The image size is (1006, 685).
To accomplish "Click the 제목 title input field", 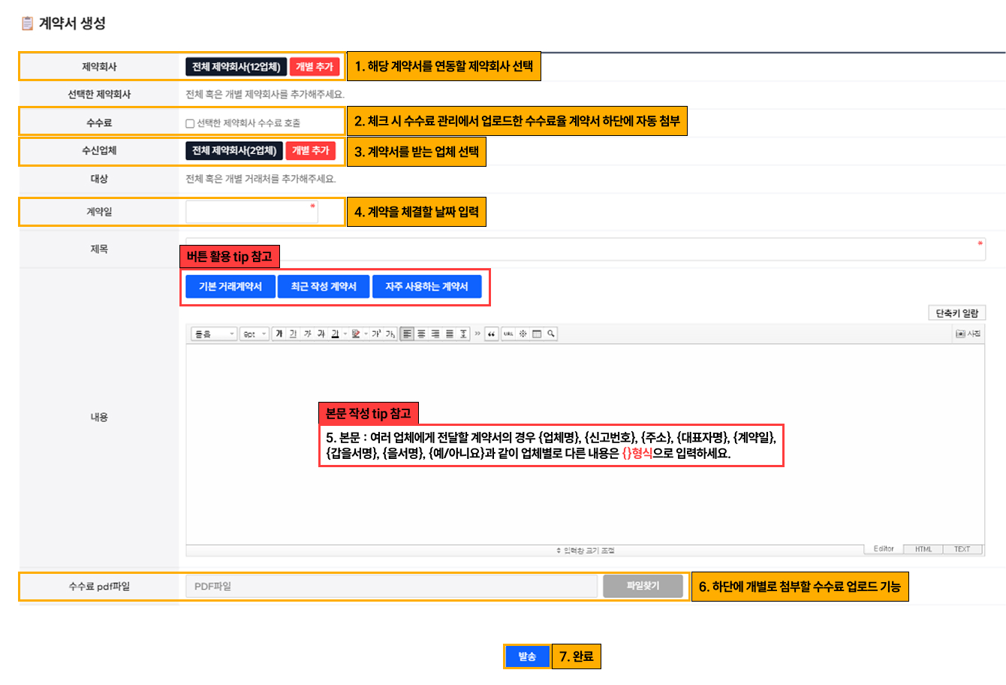I will [586, 249].
